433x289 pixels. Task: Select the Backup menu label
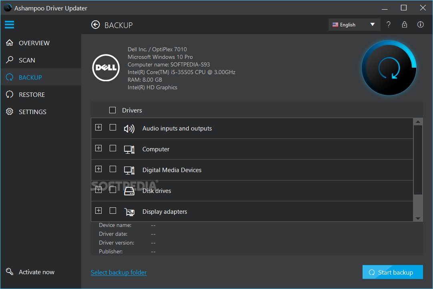pos(30,77)
